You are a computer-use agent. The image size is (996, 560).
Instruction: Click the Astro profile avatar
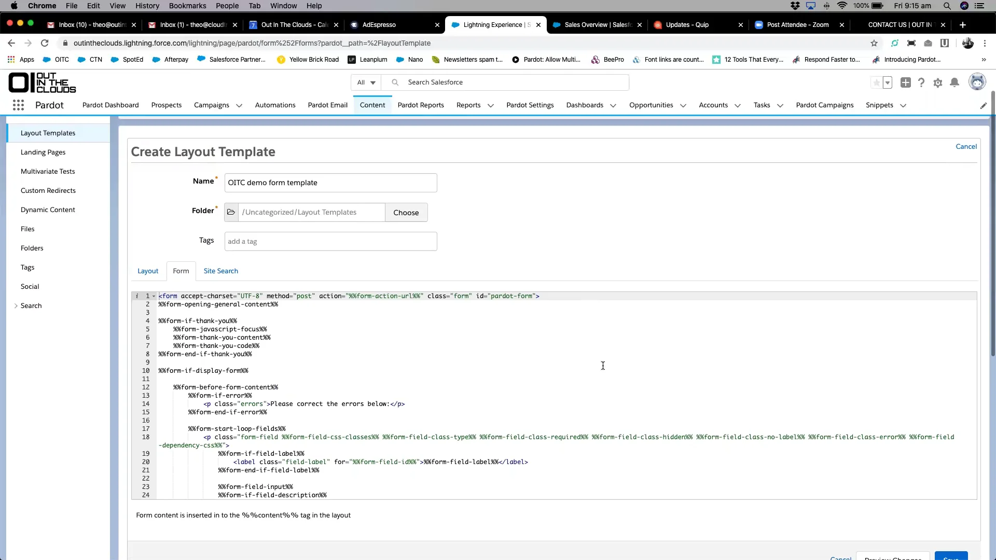(x=977, y=82)
